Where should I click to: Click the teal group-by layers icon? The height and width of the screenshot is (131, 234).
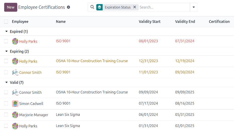(x=100, y=7)
